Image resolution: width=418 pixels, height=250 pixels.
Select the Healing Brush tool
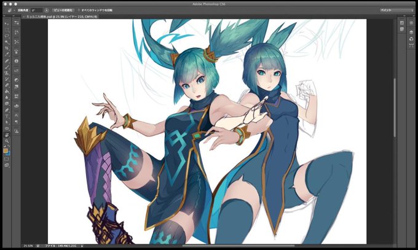click(x=7, y=61)
